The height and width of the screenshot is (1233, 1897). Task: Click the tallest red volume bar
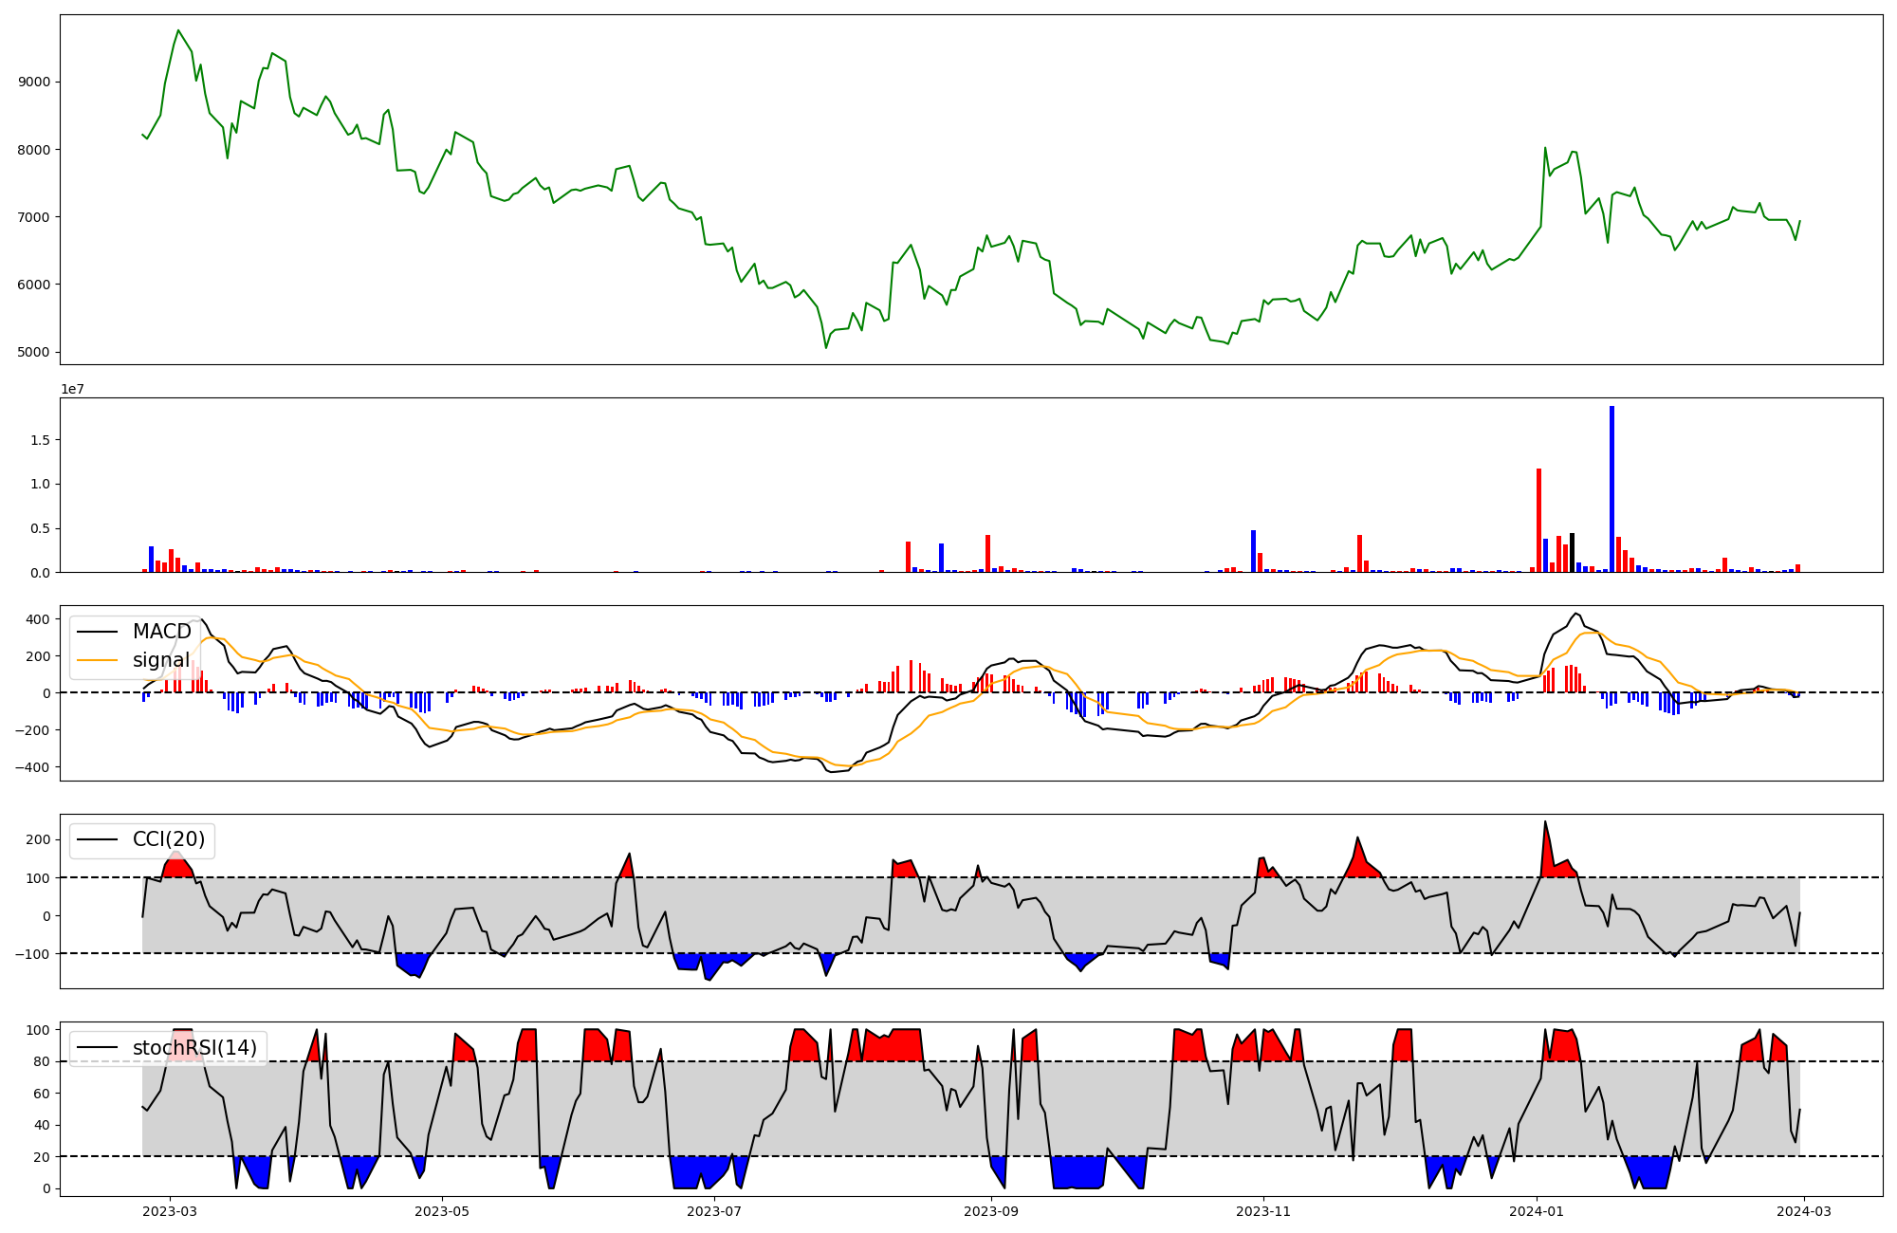[x=1538, y=520]
